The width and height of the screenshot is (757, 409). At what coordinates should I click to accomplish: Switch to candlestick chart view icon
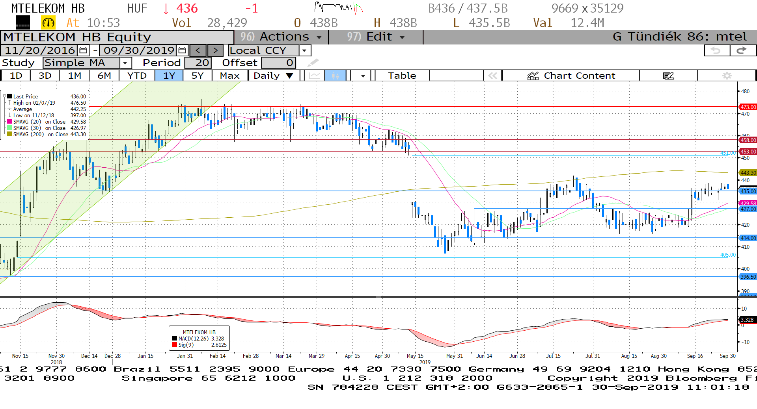click(336, 76)
